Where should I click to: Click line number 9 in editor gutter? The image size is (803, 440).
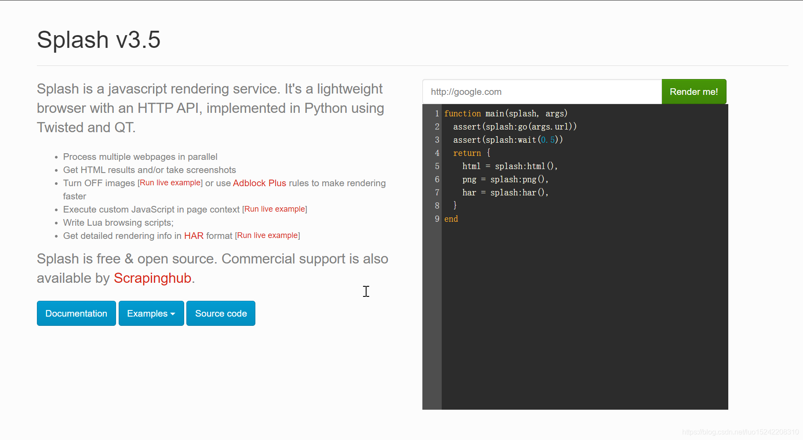(437, 219)
